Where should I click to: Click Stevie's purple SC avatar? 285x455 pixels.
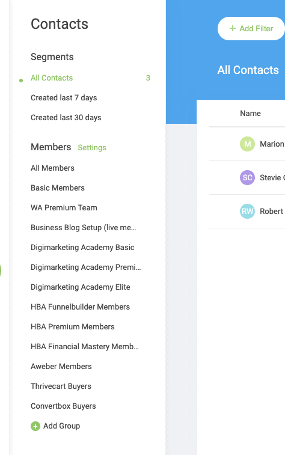coord(247,177)
